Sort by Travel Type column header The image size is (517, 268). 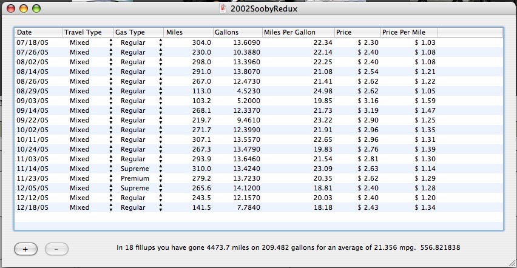point(88,32)
